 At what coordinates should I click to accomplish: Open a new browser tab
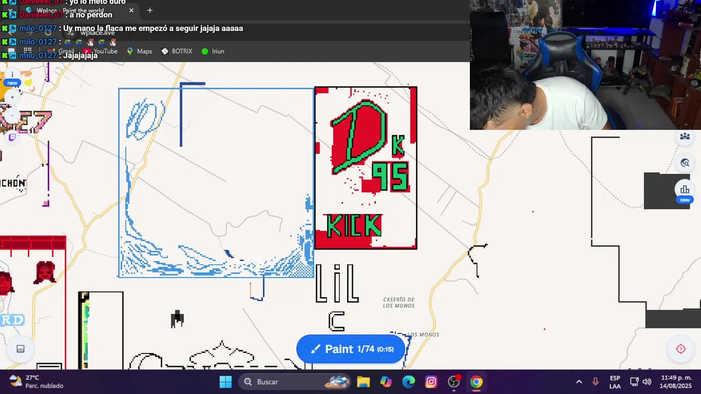point(150,10)
